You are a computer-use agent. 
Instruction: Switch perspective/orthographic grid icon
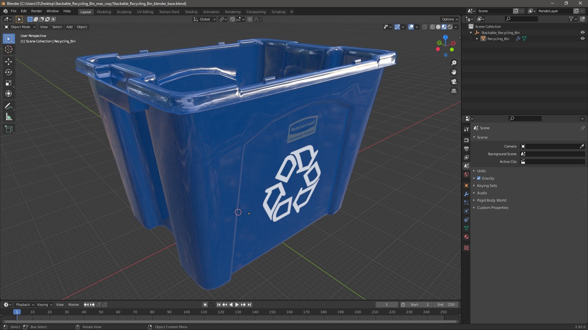[x=454, y=91]
